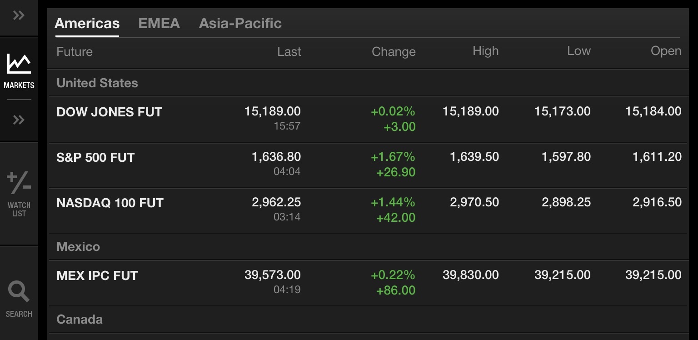Open the S&P 500 FUT row
Image resolution: width=698 pixels, height=340 pixels.
point(95,158)
